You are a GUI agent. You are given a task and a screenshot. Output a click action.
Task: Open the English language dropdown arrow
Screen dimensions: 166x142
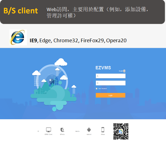124,71
